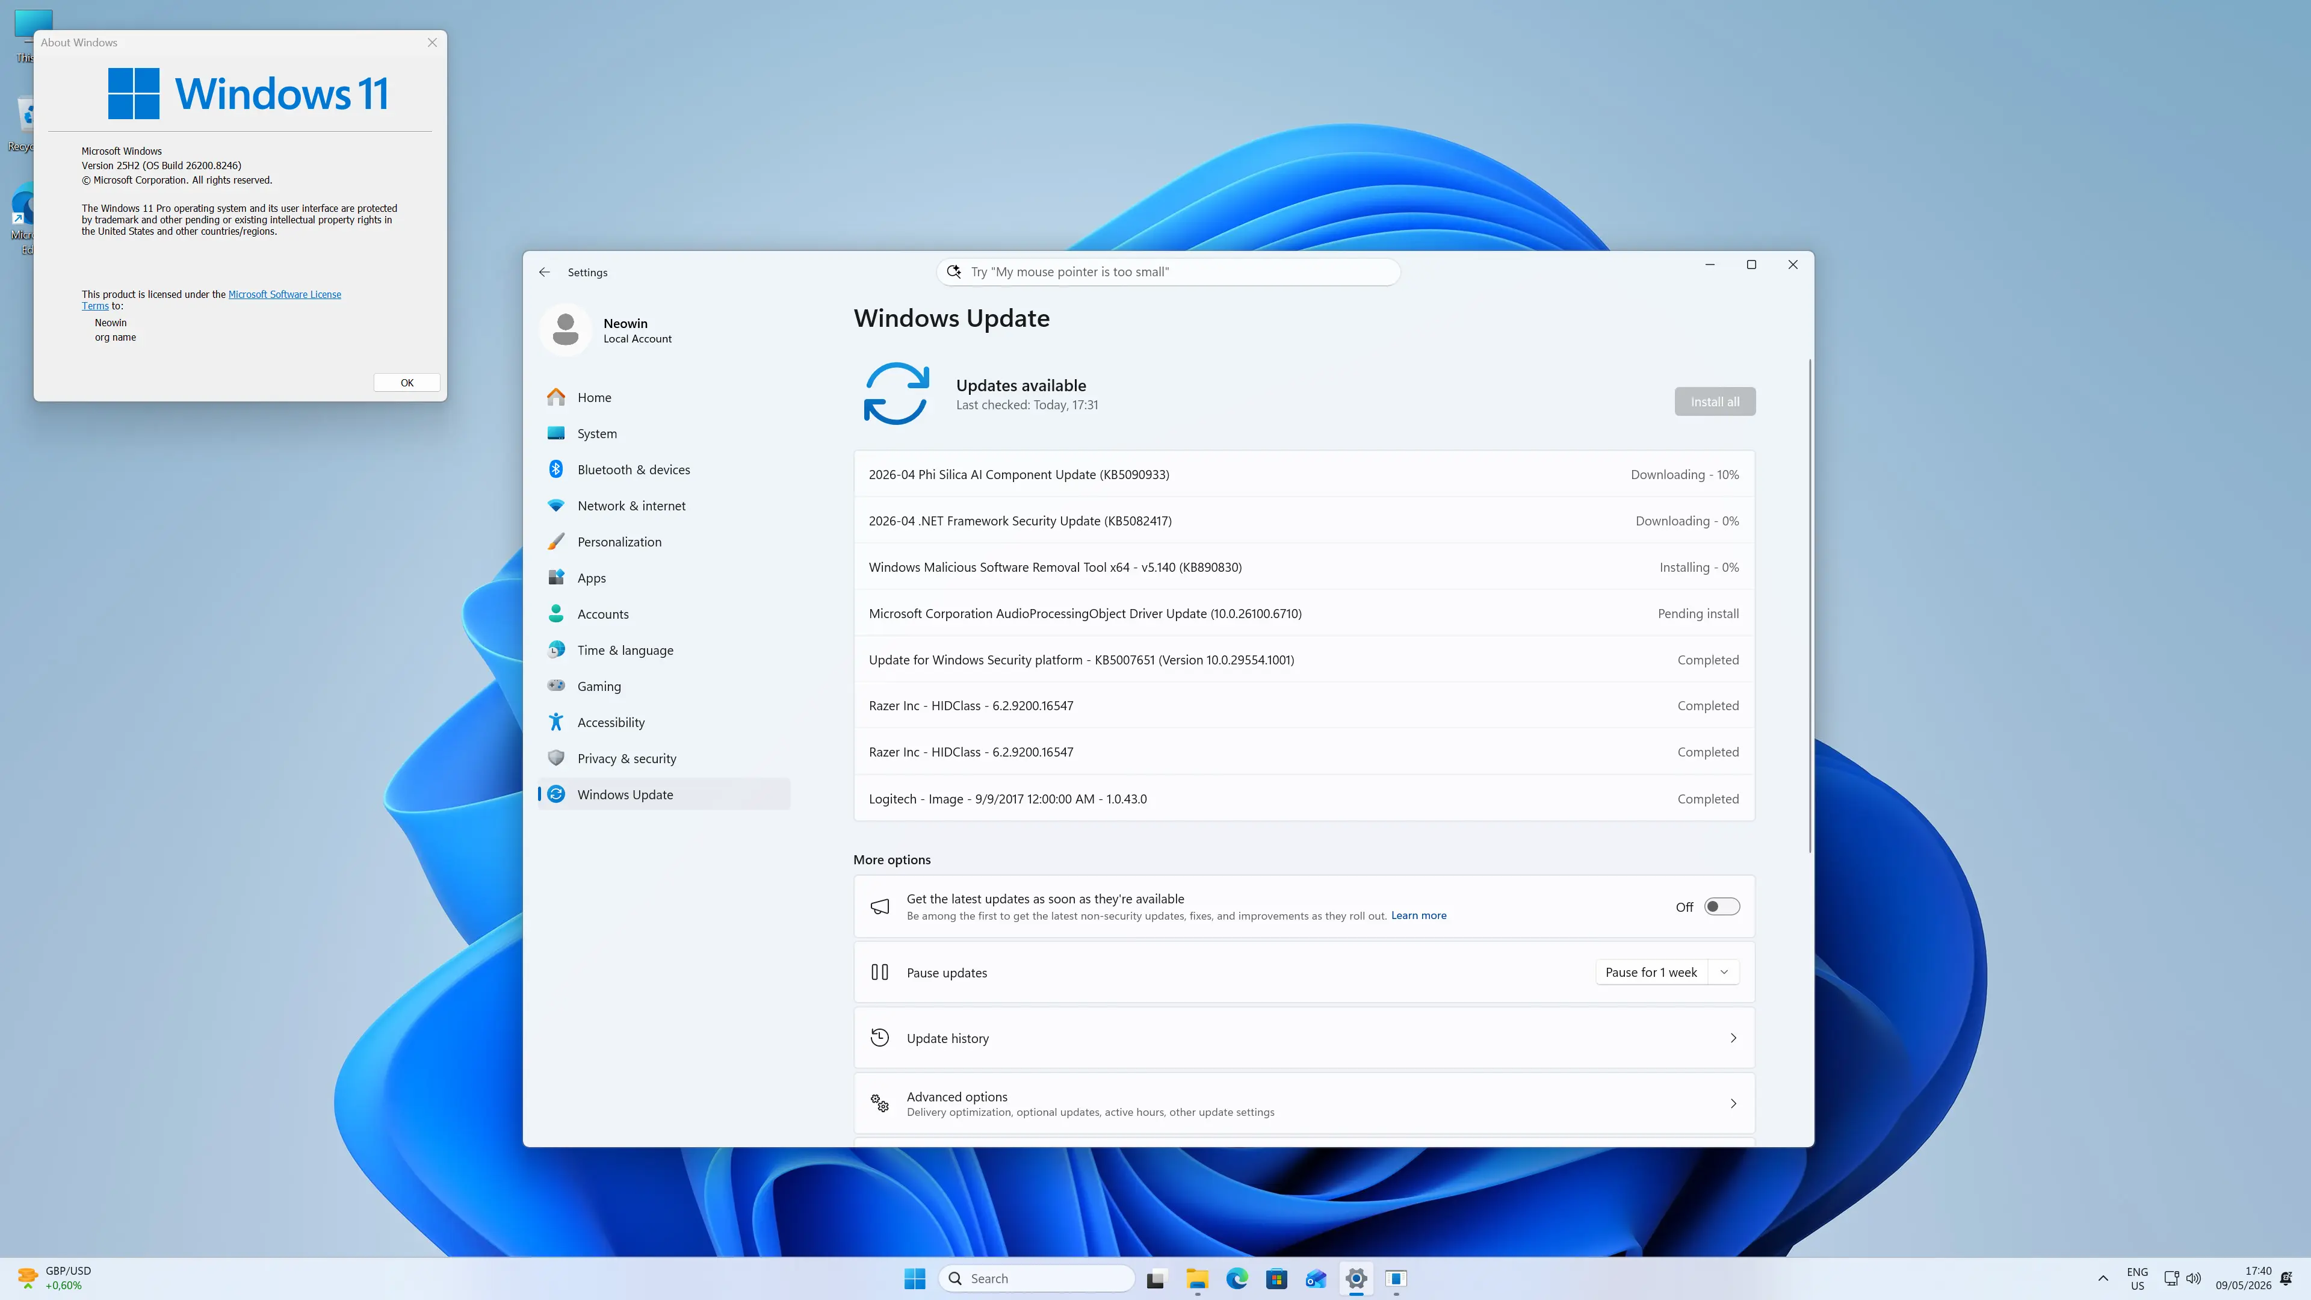
Task: Select Personalization in navigation
Action: pyautogui.click(x=664, y=541)
